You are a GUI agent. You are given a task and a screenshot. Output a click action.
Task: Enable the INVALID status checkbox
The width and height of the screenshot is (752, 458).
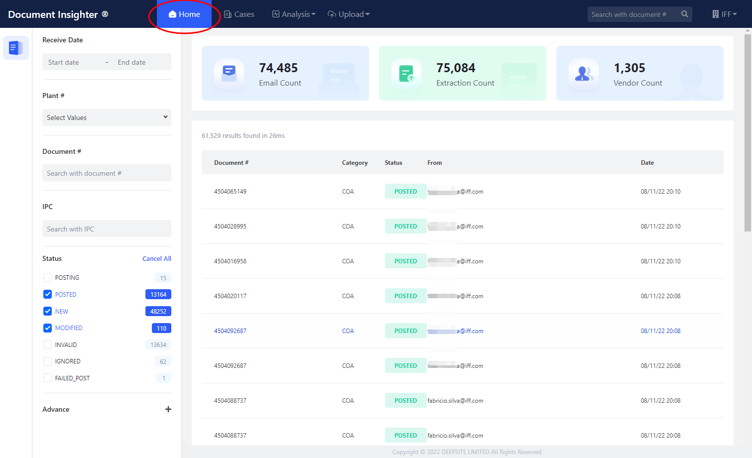(48, 344)
